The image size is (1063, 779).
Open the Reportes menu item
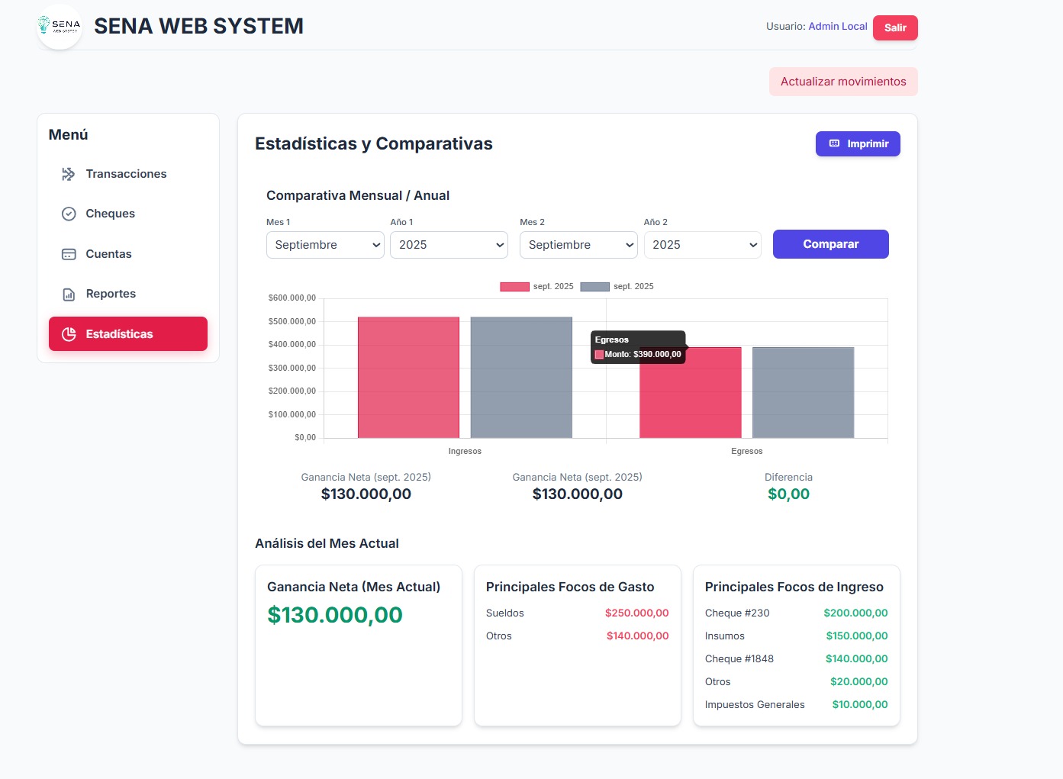tap(111, 294)
